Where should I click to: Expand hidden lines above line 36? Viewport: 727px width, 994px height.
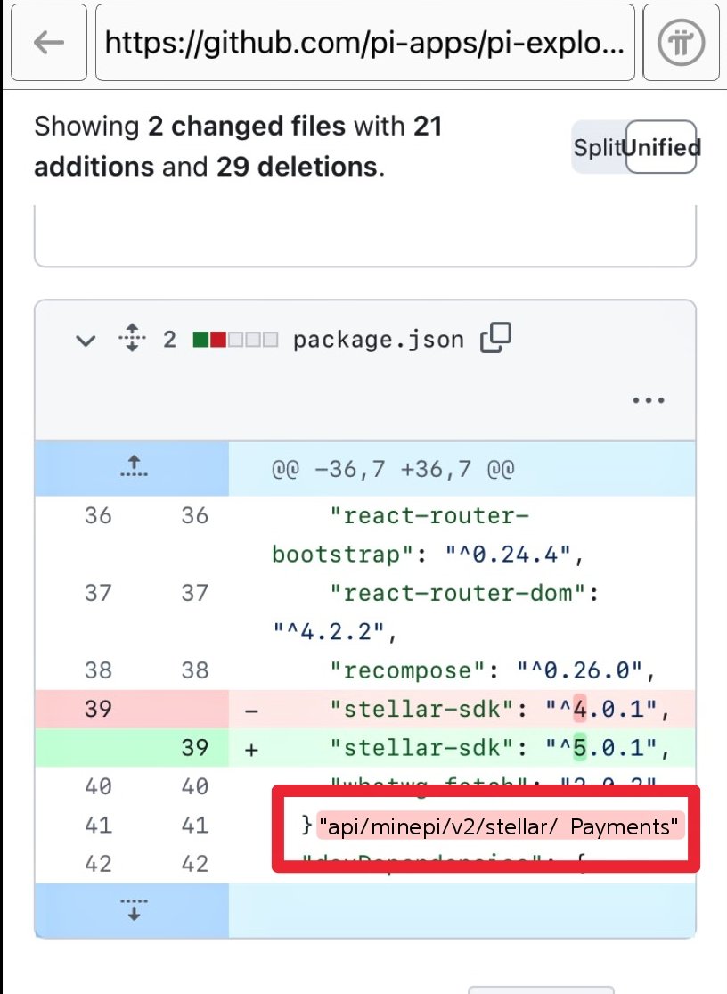pyautogui.click(x=134, y=467)
